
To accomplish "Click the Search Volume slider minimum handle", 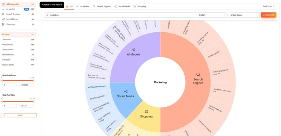I will click(2, 81).
